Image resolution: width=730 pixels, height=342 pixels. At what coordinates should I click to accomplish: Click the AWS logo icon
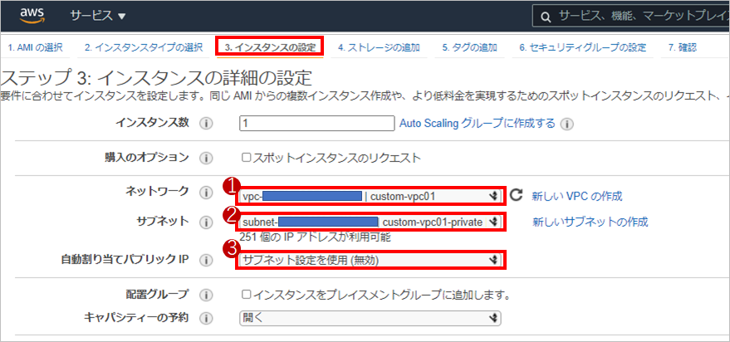(31, 16)
